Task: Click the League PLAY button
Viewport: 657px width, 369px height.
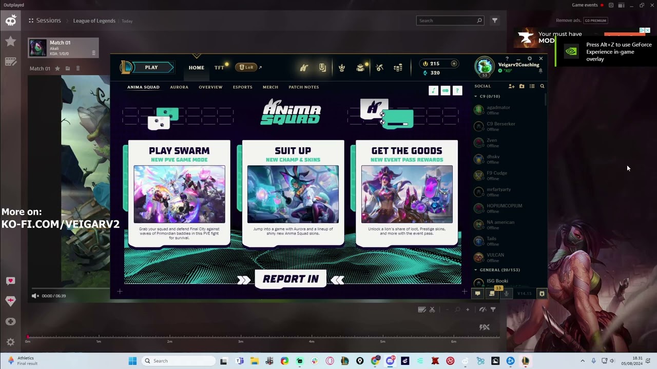Action: click(x=151, y=67)
